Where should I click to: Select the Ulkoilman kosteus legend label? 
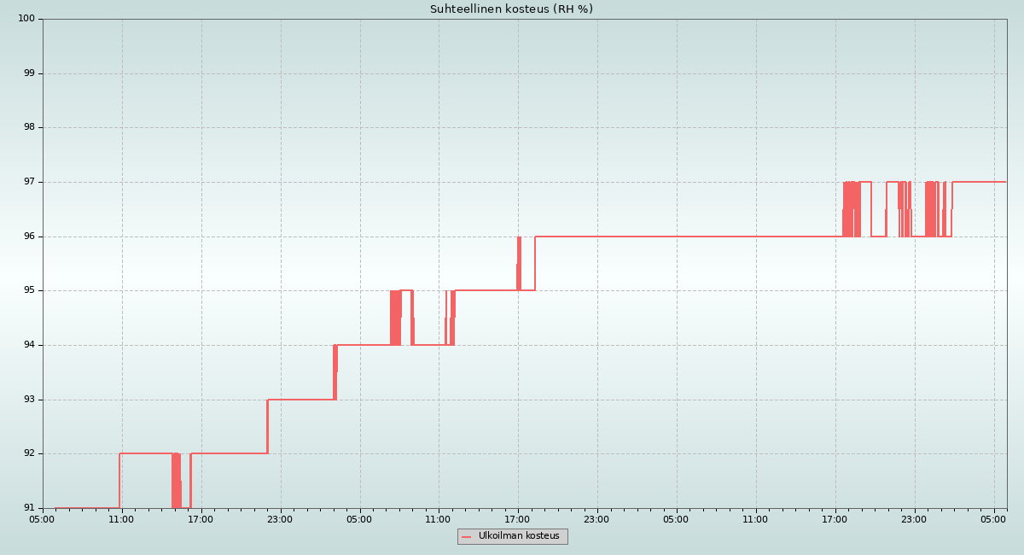coord(519,536)
